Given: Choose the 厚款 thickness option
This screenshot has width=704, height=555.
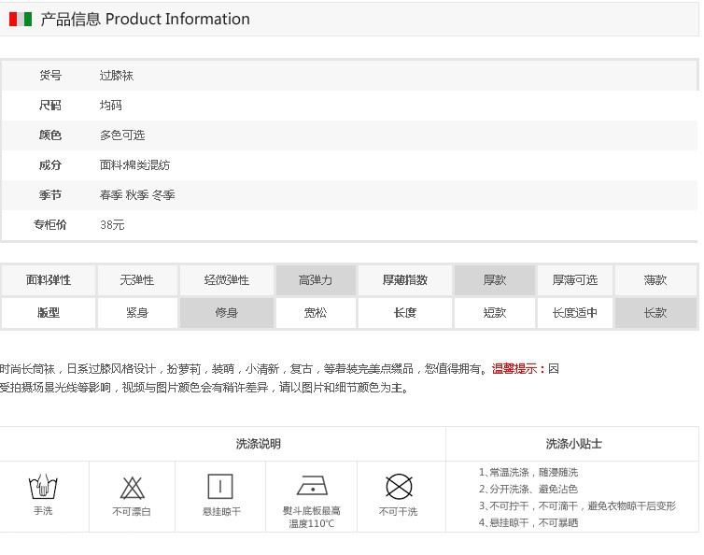Looking at the screenshot, I should coord(495,280).
